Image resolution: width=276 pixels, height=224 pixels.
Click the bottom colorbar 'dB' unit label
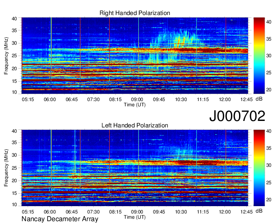pos(259,211)
